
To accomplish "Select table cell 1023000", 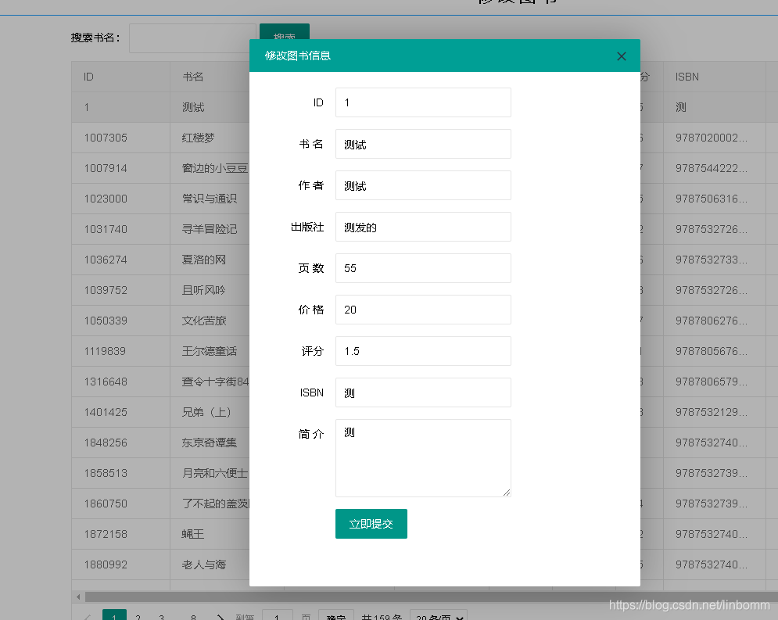I will [x=120, y=199].
